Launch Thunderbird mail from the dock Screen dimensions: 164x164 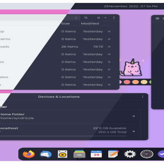click(x=46, y=154)
